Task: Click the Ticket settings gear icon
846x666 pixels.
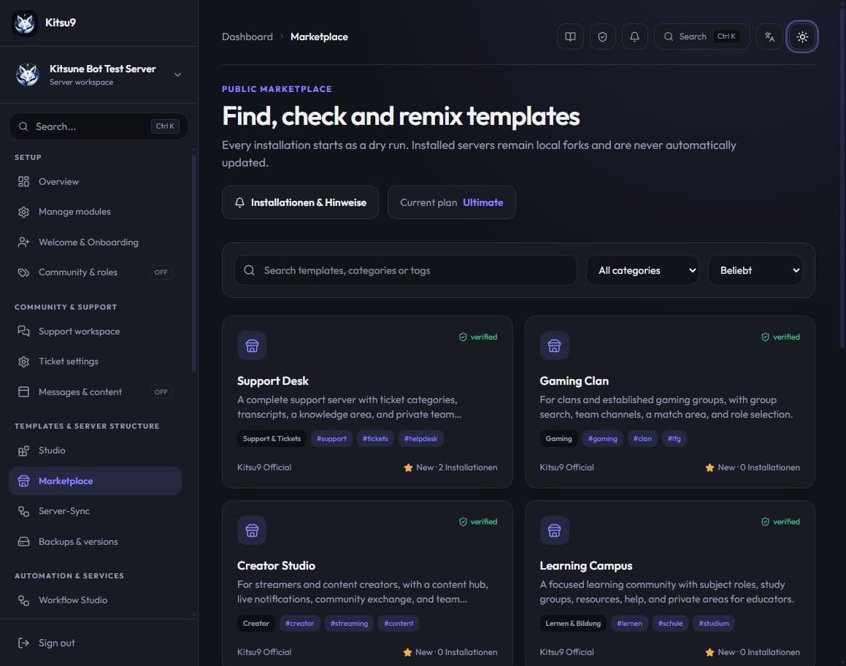Action: coord(23,361)
